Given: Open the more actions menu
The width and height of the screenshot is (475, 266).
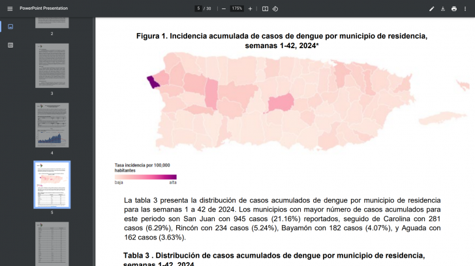Looking at the screenshot, I should click(x=466, y=8).
